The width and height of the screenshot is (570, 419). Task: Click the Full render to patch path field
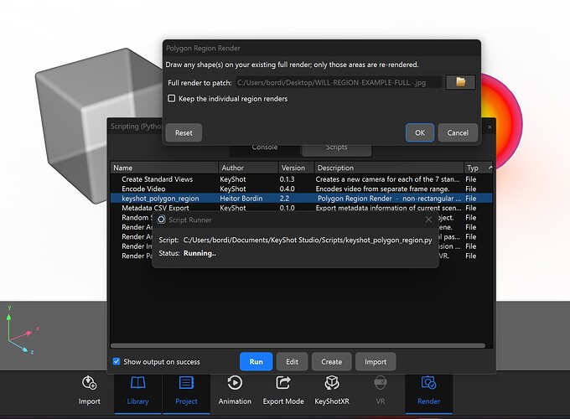pyautogui.click(x=339, y=82)
